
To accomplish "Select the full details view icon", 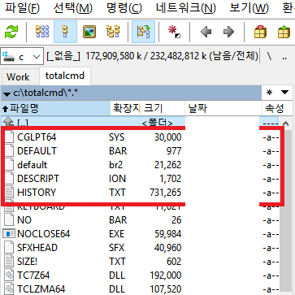I will coord(65,32).
